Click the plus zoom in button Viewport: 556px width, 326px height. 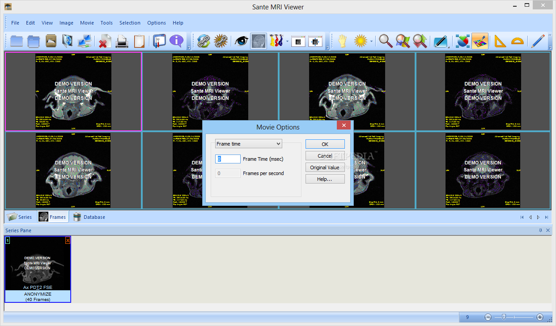coord(540,317)
